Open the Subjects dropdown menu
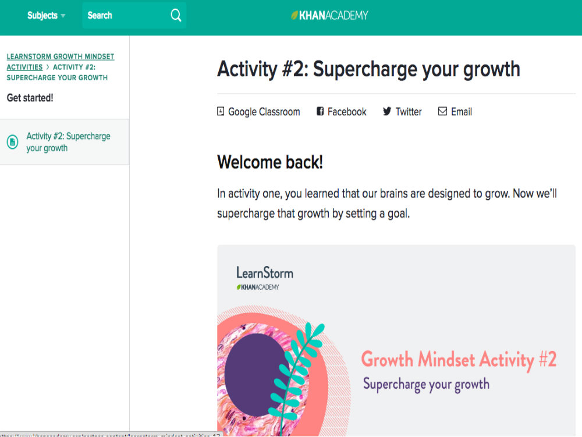Viewport: 582px width, 437px height. (46, 16)
